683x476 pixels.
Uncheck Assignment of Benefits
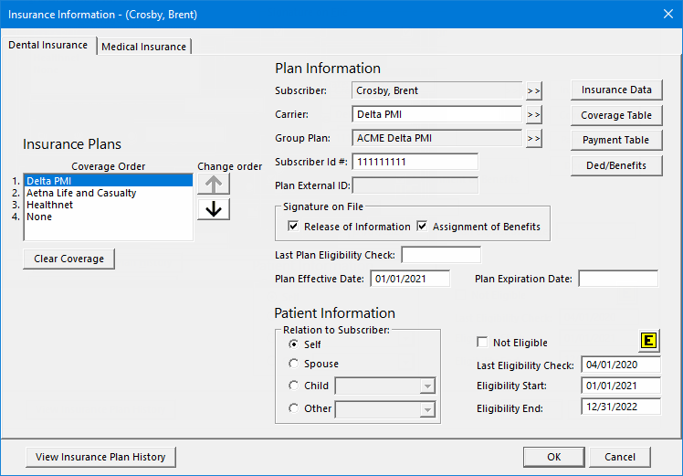[423, 227]
